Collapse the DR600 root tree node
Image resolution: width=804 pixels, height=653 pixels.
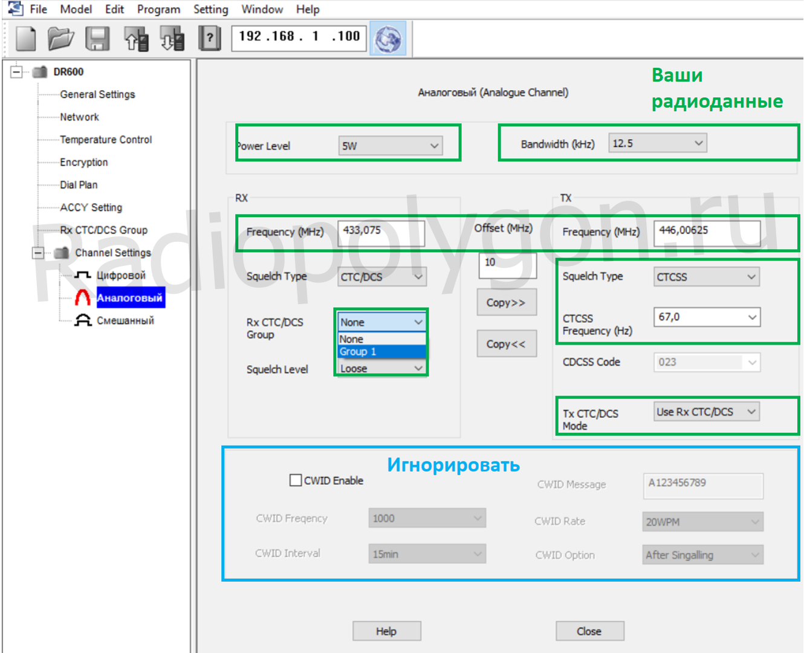pos(16,72)
